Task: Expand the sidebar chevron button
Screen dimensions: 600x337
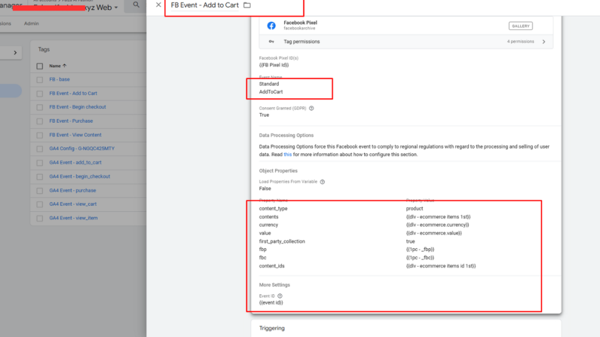Action: coord(15,53)
